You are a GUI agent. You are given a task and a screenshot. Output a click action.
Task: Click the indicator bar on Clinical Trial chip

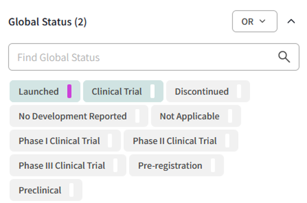[153, 91]
